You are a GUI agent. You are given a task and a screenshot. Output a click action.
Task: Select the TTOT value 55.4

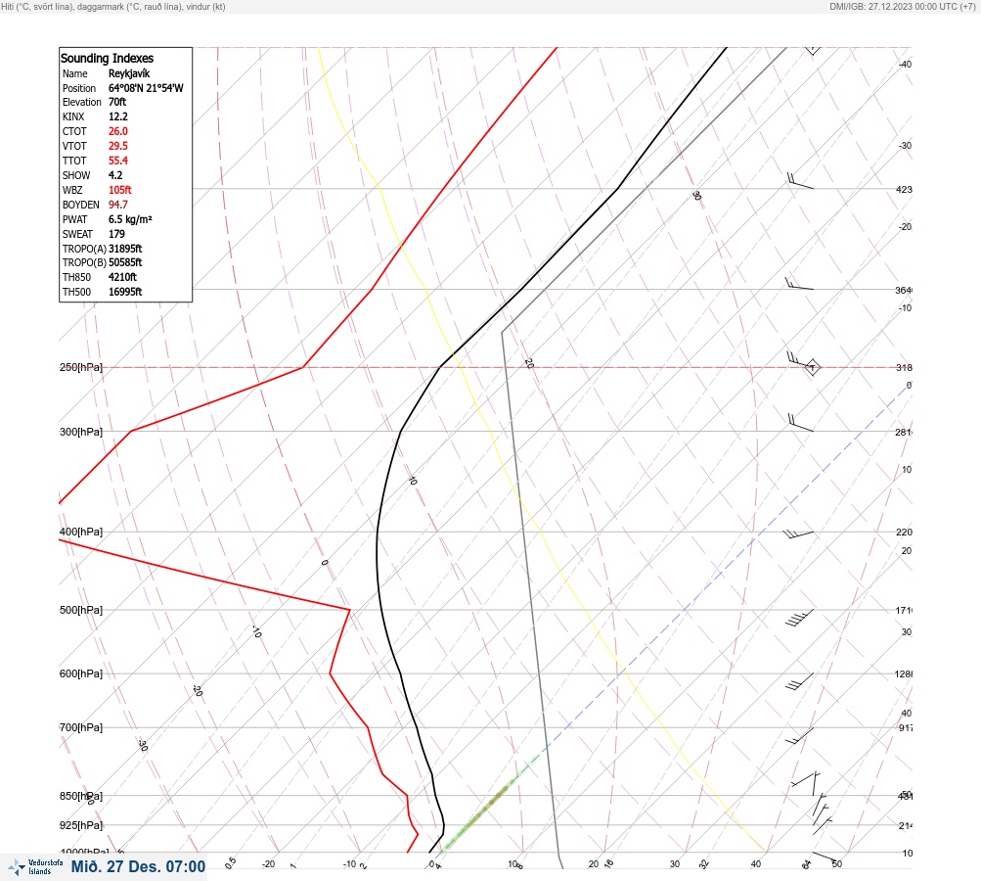(118, 161)
